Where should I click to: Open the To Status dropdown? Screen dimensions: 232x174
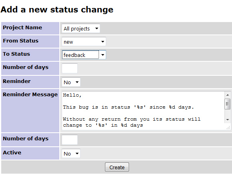click(x=84, y=55)
